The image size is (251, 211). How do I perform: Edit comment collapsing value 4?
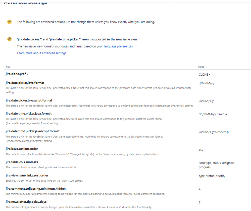[199, 189]
